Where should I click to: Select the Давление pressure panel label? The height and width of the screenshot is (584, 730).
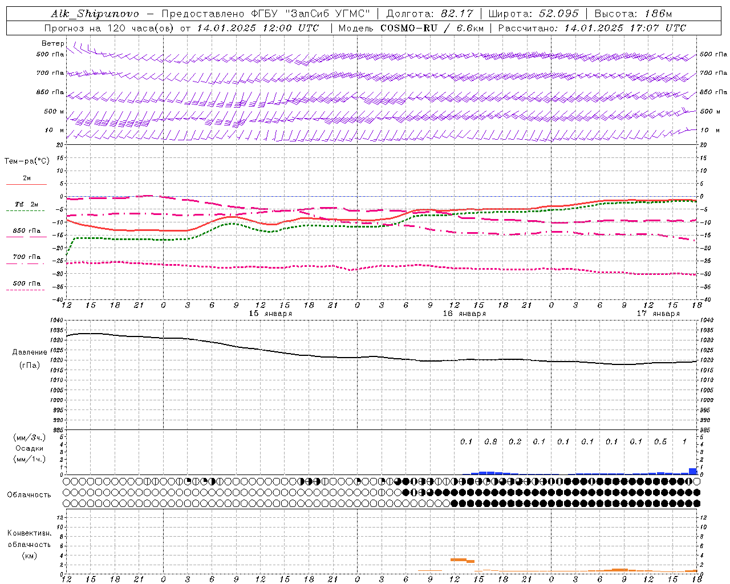coord(30,352)
